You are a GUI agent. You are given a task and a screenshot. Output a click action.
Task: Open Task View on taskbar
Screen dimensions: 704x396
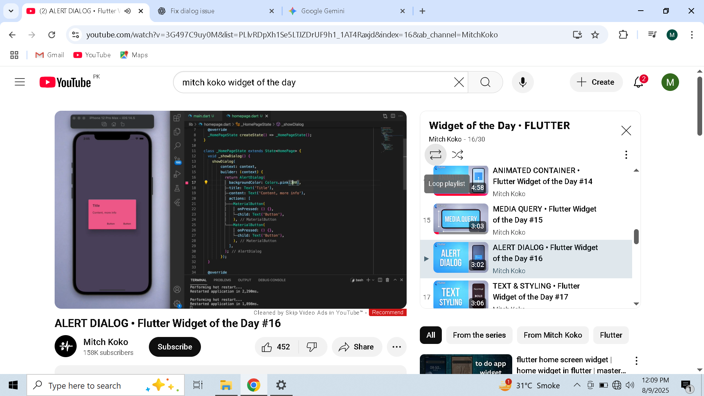coord(198,385)
